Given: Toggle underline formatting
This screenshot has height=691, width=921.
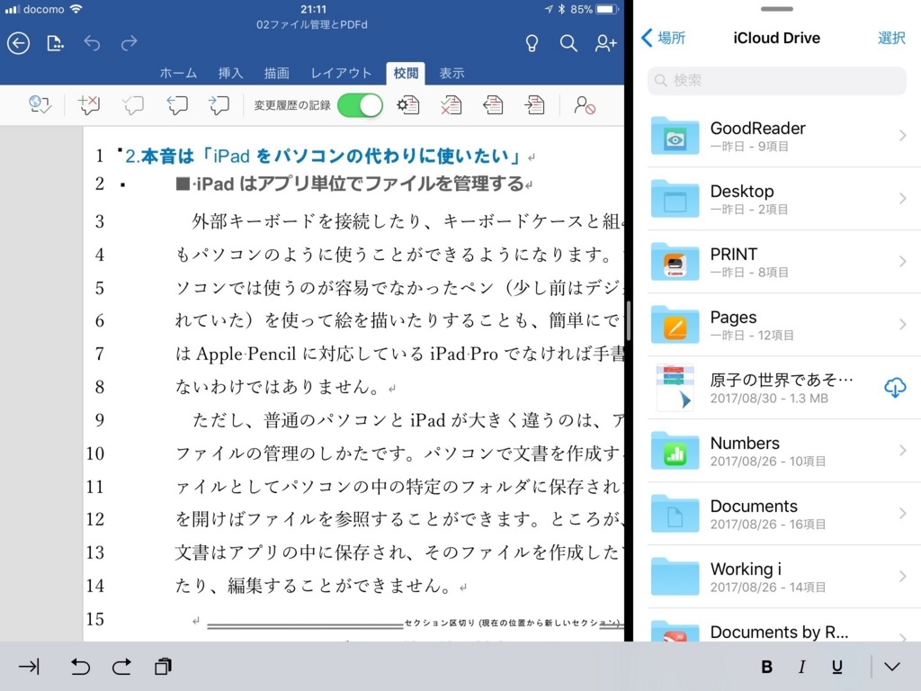Looking at the screenshot, I should pos(836,667).
